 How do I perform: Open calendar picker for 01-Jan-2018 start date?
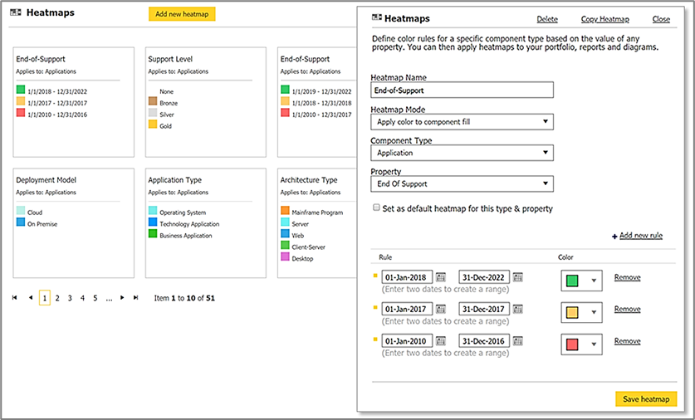[441, 277]
